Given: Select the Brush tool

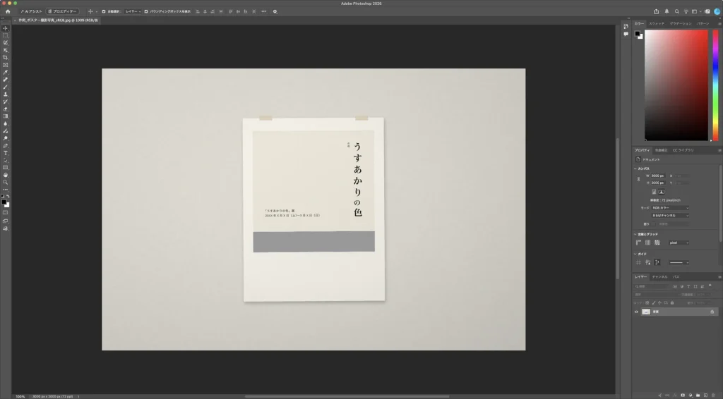Looking at the screenshot, I should point(6,87).
